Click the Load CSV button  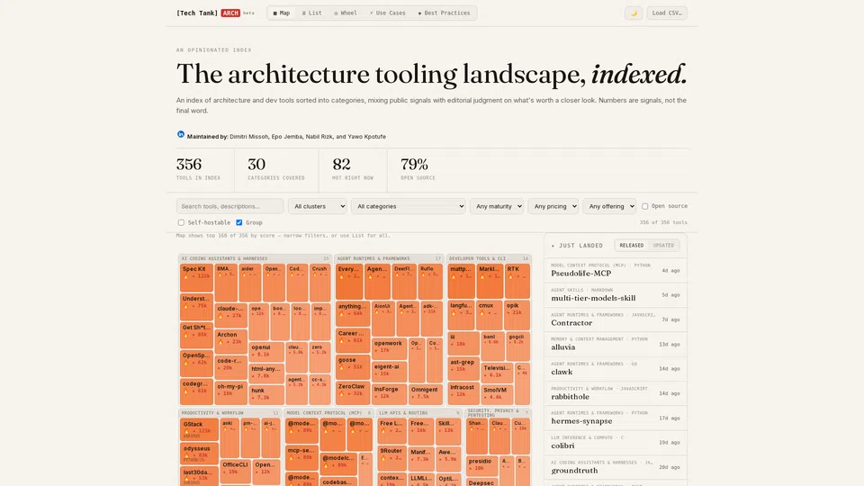click(667, 13)
